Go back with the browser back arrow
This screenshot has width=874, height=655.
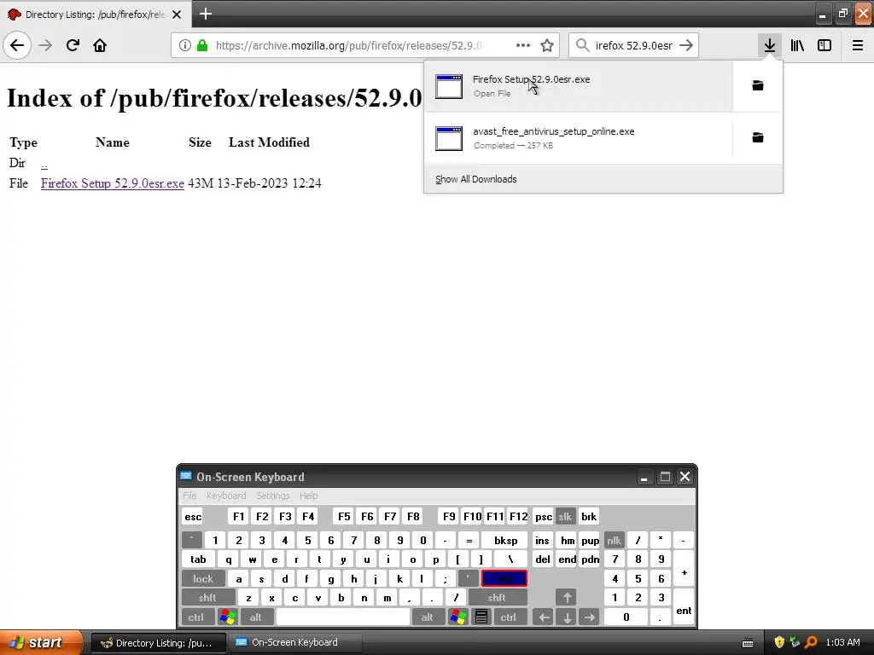pyautogui.click(x=17, y=45)
